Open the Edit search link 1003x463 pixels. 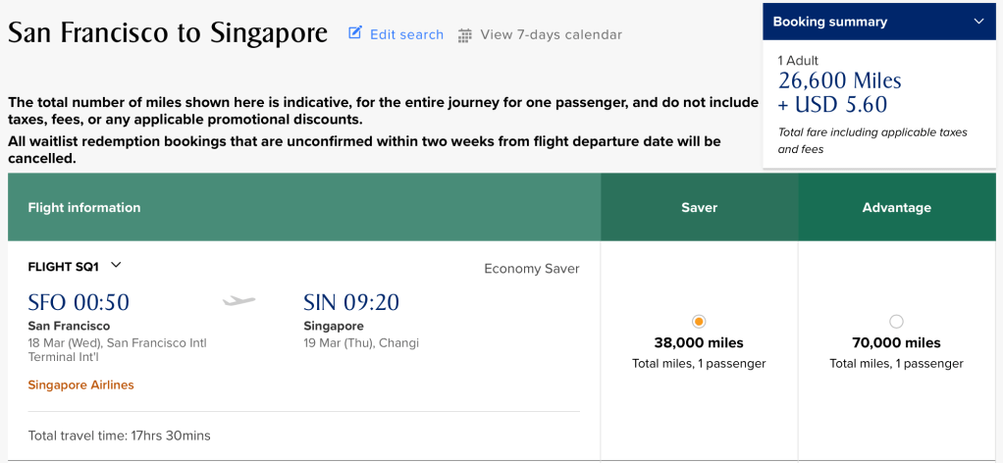(x=406, y=34)
